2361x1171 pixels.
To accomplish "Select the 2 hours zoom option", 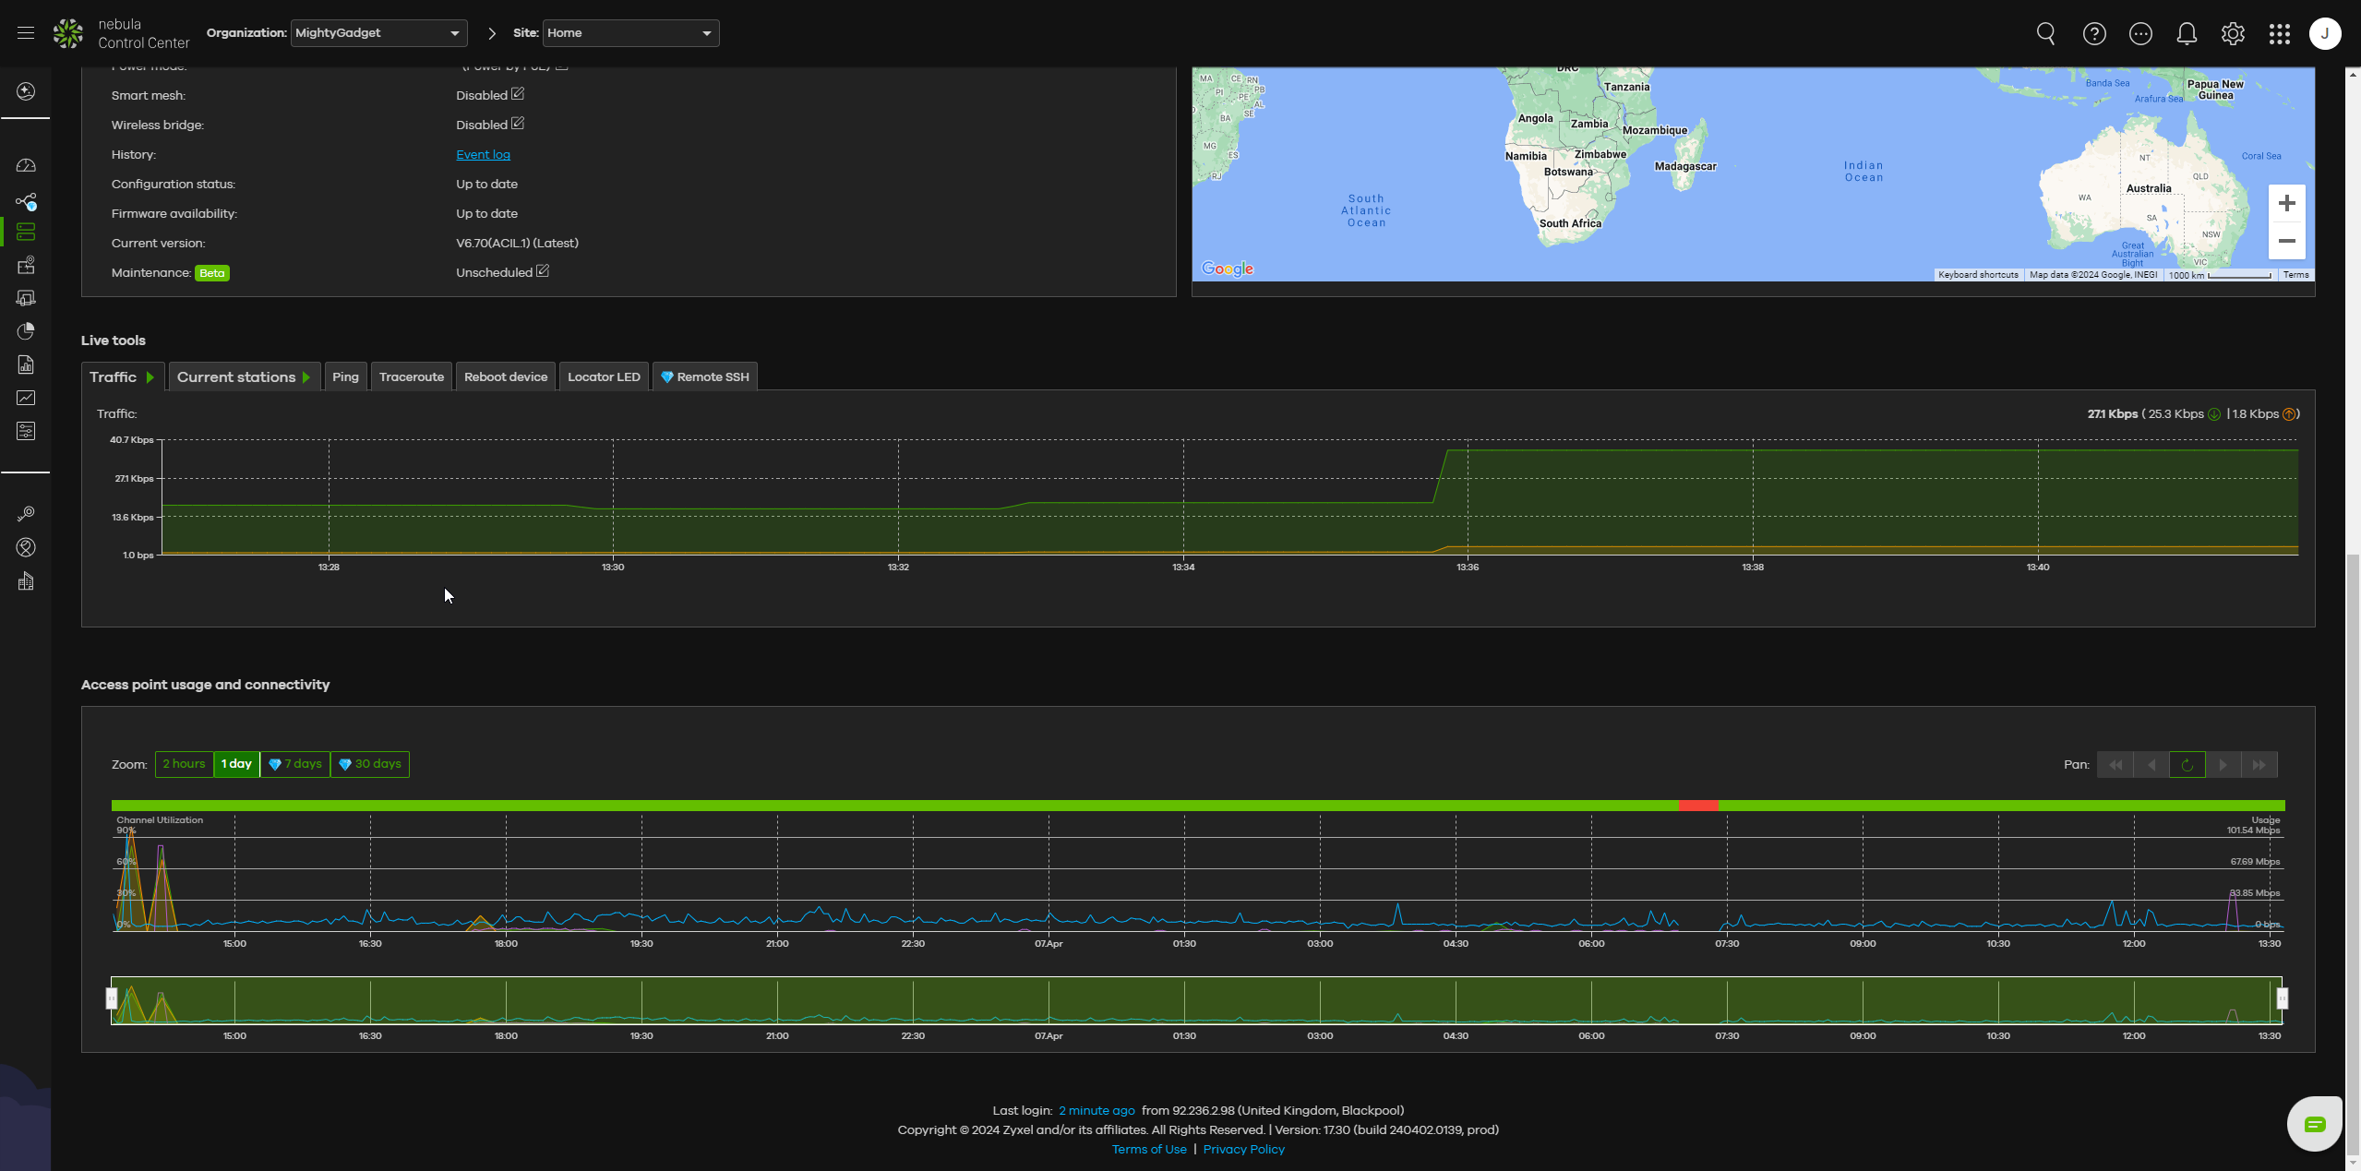I will (184, 764).
